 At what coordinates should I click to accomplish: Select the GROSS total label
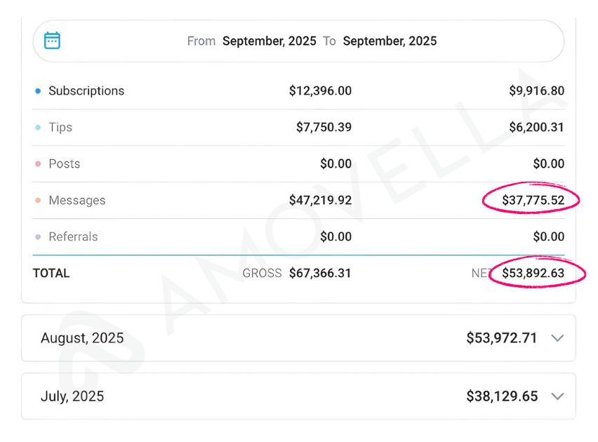(x=262, y=274)
